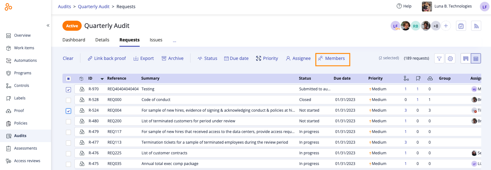This screenshot has width=491, height=170.
Task: Sort by the ID column dropdown arrow
Action: pos(102,79)
